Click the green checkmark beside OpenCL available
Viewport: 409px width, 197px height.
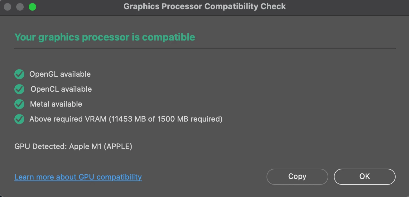[19, 89]
